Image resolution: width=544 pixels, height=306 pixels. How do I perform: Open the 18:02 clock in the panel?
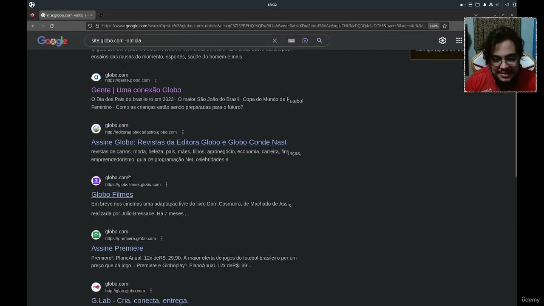coord(272,5)
